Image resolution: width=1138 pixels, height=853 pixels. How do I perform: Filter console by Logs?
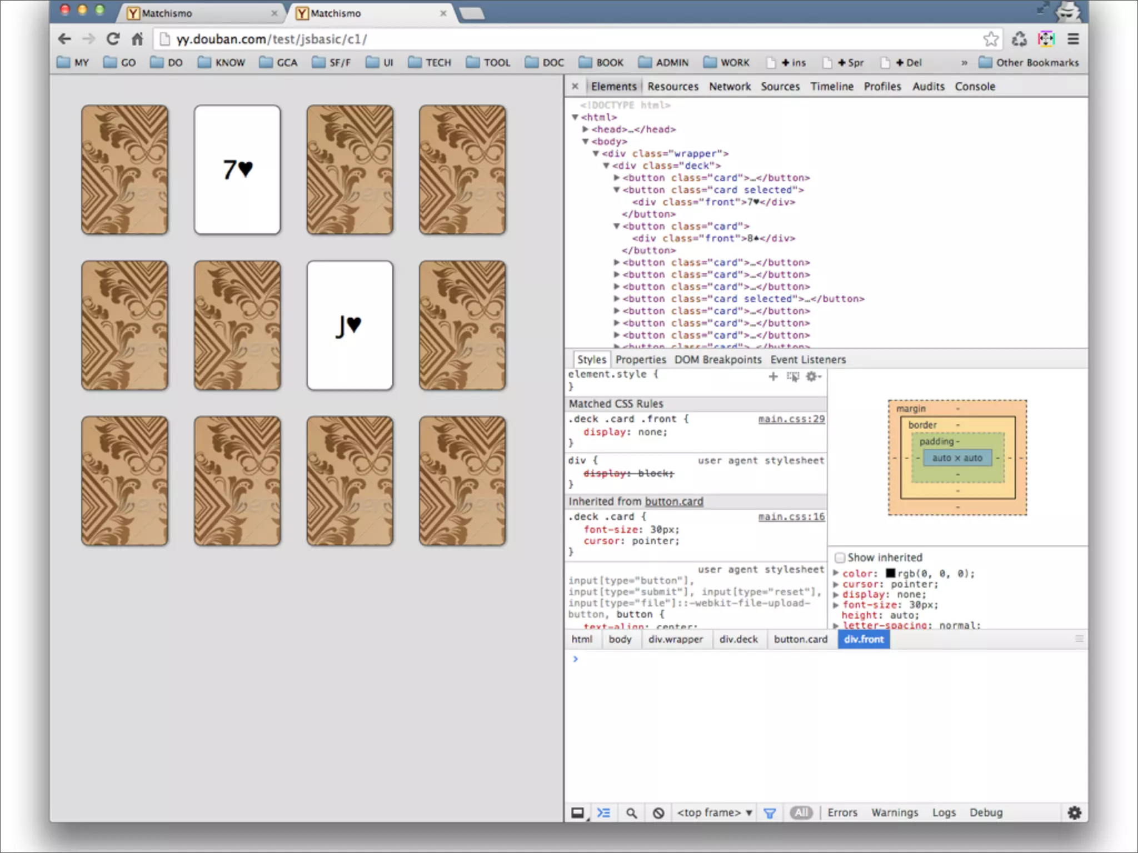944,813
